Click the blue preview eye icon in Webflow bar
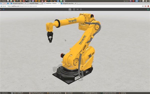The height and width of the screenshot is (94, 150). [x=3, y=9]
